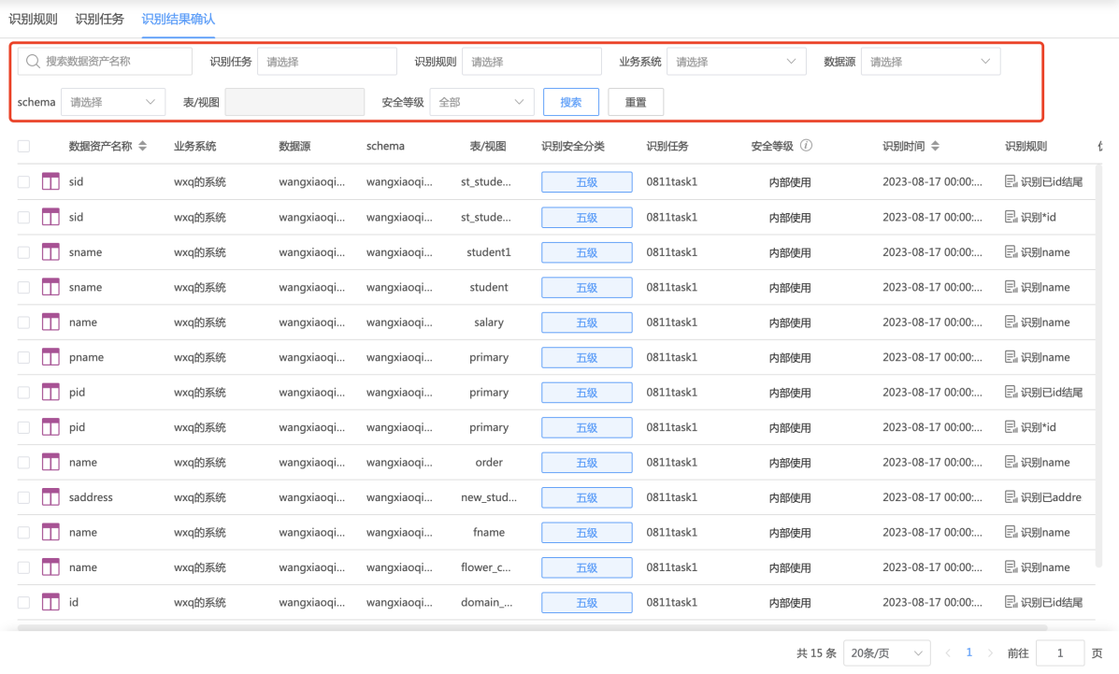The width and height of the screenshot is (1119, 674).
Task: Click 识别已addre rule text
Action: pyautogui.click(x=1051, y=497)
